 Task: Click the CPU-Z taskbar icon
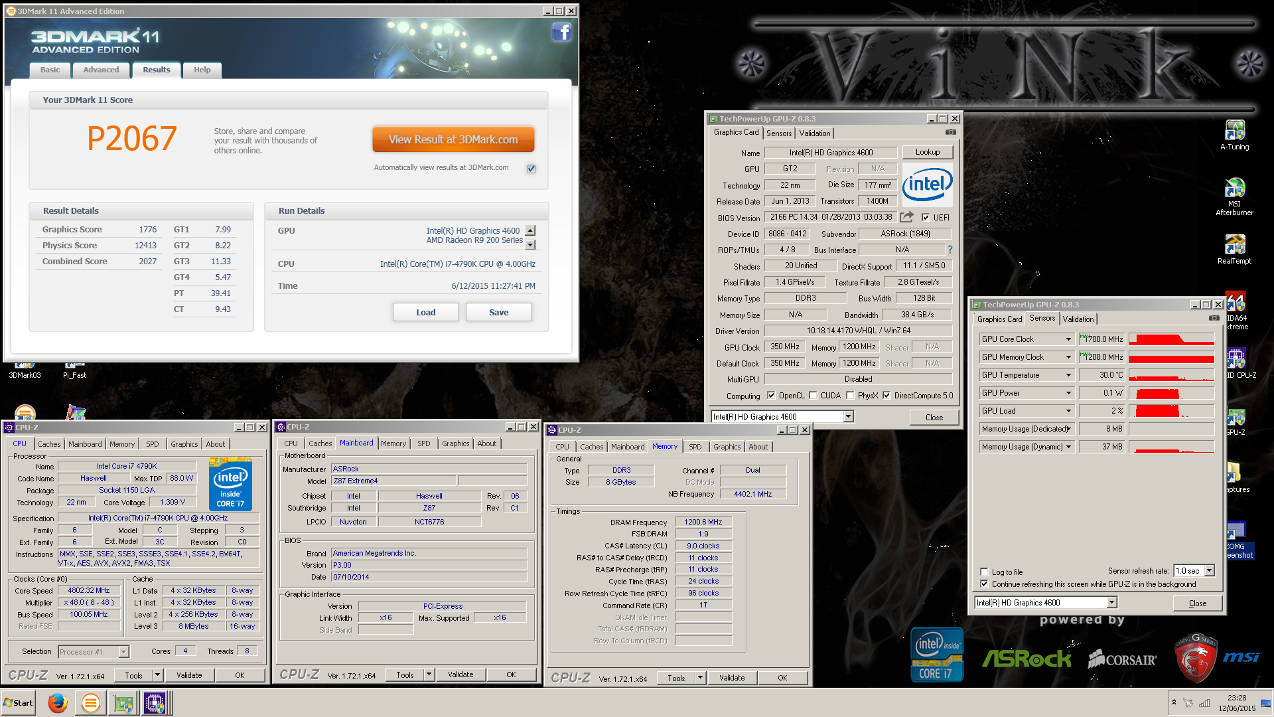[155, 702]
